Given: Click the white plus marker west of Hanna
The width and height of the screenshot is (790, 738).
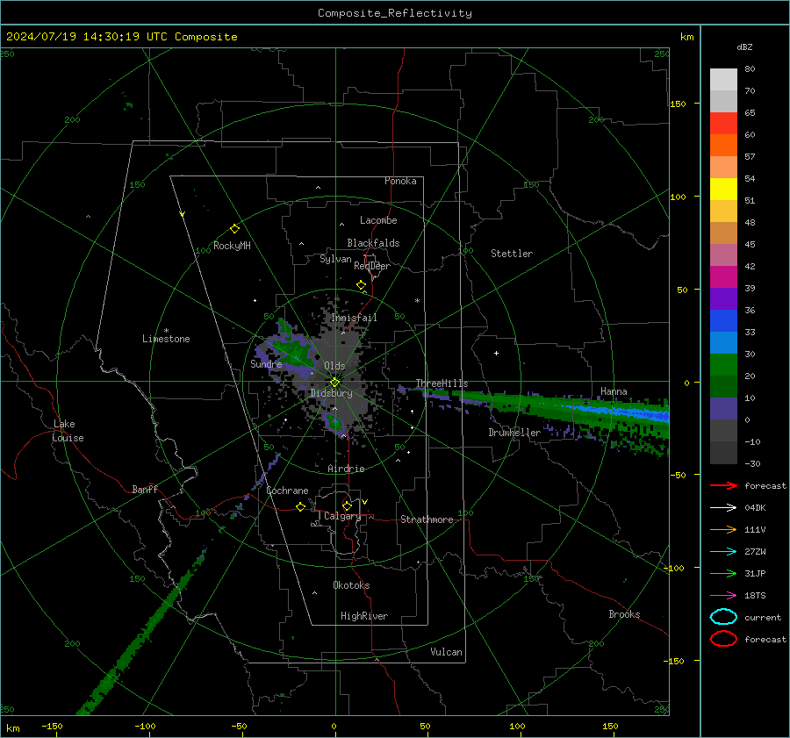Looking at the screenshot, I should (496, 353).
